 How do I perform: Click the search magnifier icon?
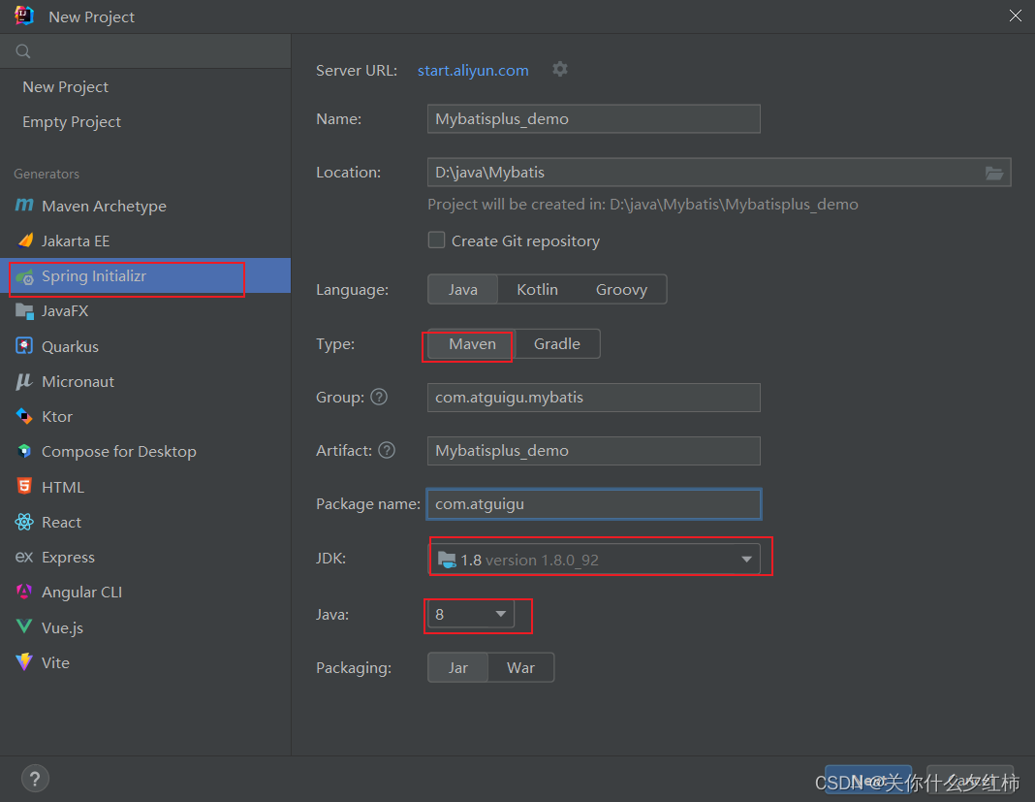click(x=23, y=51)
